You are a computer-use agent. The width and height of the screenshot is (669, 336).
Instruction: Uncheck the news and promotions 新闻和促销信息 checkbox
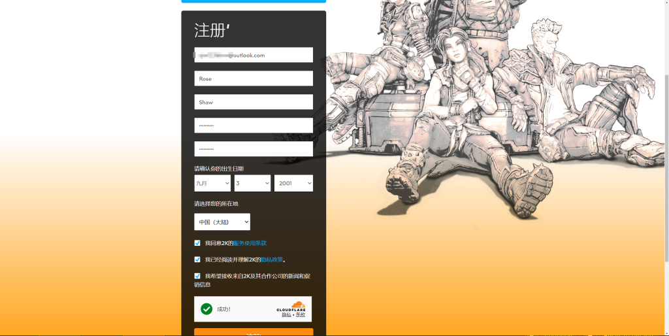click(197, 276)
